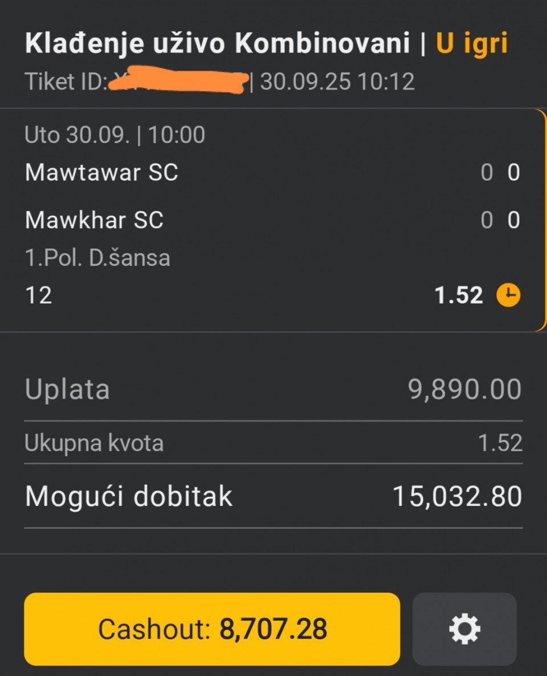Viewport: 547px width, 676px height.
Task: Click the Tiket ID line
Action: (x=220, y=82)
